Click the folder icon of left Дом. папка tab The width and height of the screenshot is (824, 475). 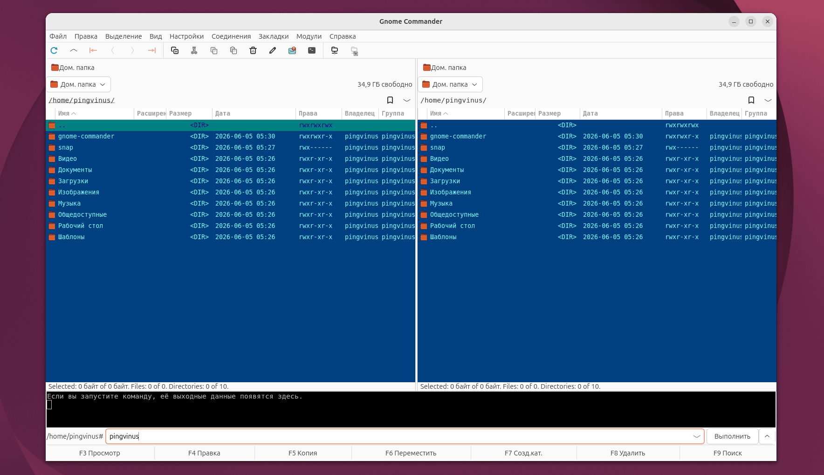tap(55, 68)
